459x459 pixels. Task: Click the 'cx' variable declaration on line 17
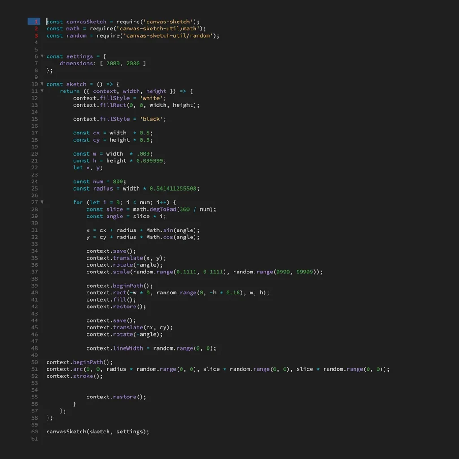(x=96, y=133)
